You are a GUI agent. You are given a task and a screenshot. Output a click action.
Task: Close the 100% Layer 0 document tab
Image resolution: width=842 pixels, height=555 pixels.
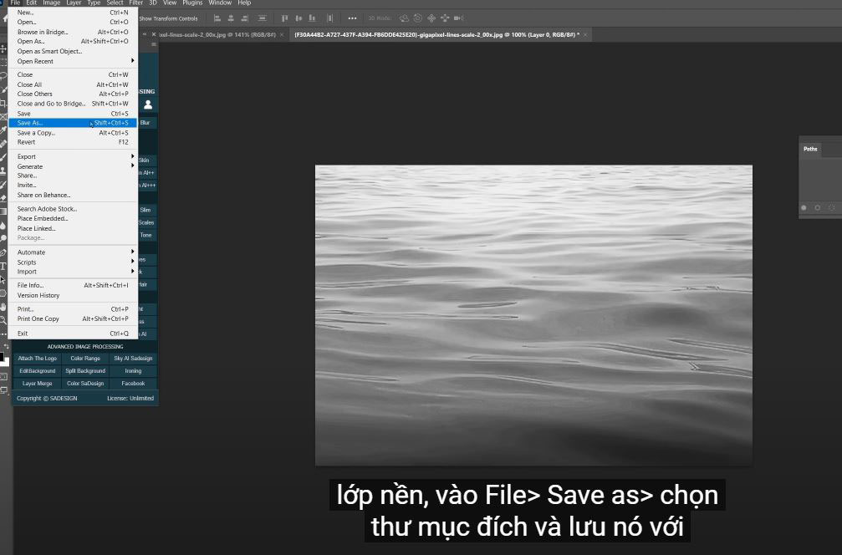(585, 35)
